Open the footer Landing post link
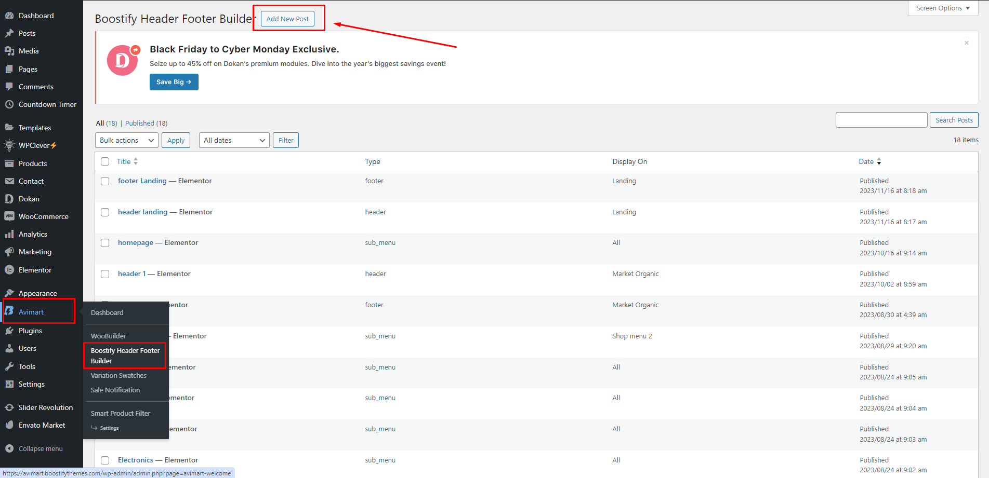The height and width of the screenshot is (478, 989). click(x=142, y=181)
